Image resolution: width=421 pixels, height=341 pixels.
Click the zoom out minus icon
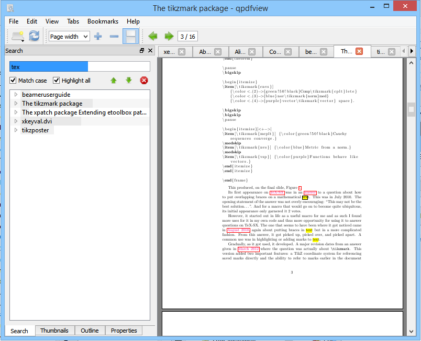(114, 36)
